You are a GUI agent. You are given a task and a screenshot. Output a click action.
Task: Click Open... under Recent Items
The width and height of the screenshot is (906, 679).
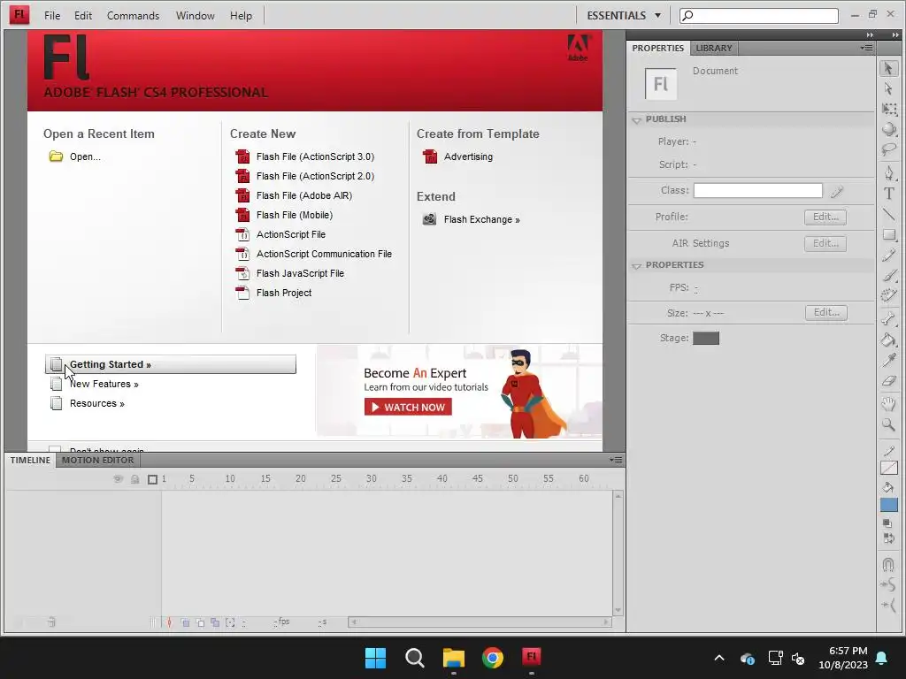click(75, 156)
